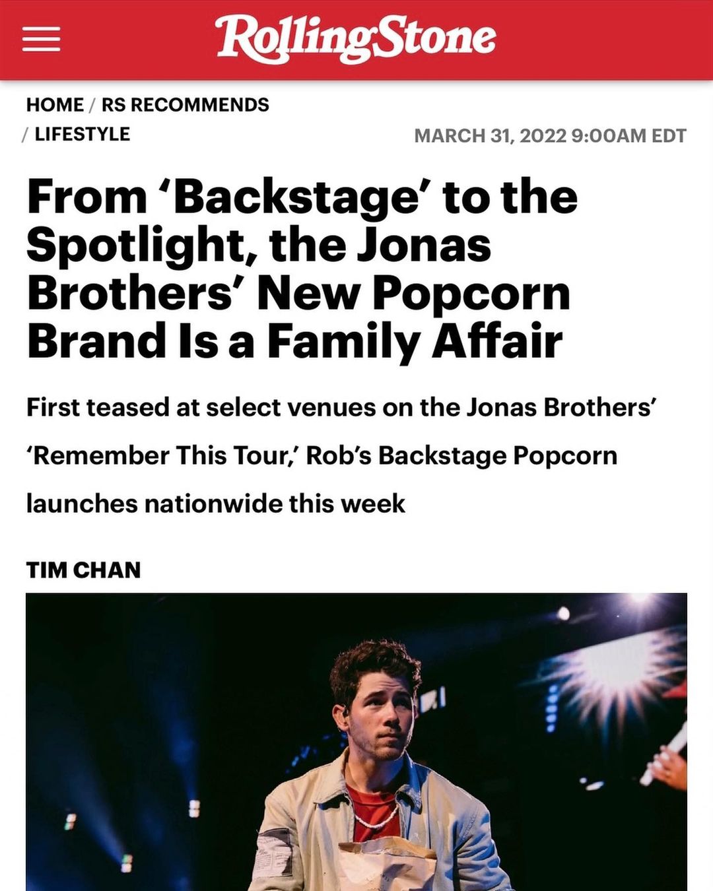713x891 pixels.
Task: Open the hamburger navigation menu
Action: [41, 40]
